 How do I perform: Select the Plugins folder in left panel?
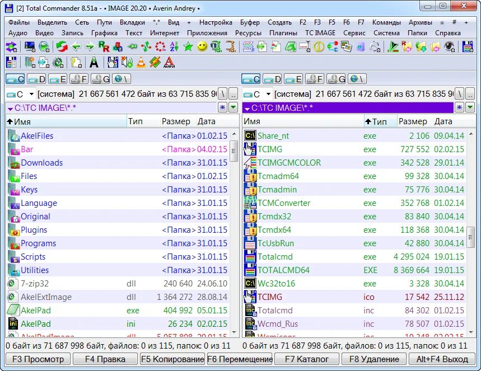pos(118,229)
